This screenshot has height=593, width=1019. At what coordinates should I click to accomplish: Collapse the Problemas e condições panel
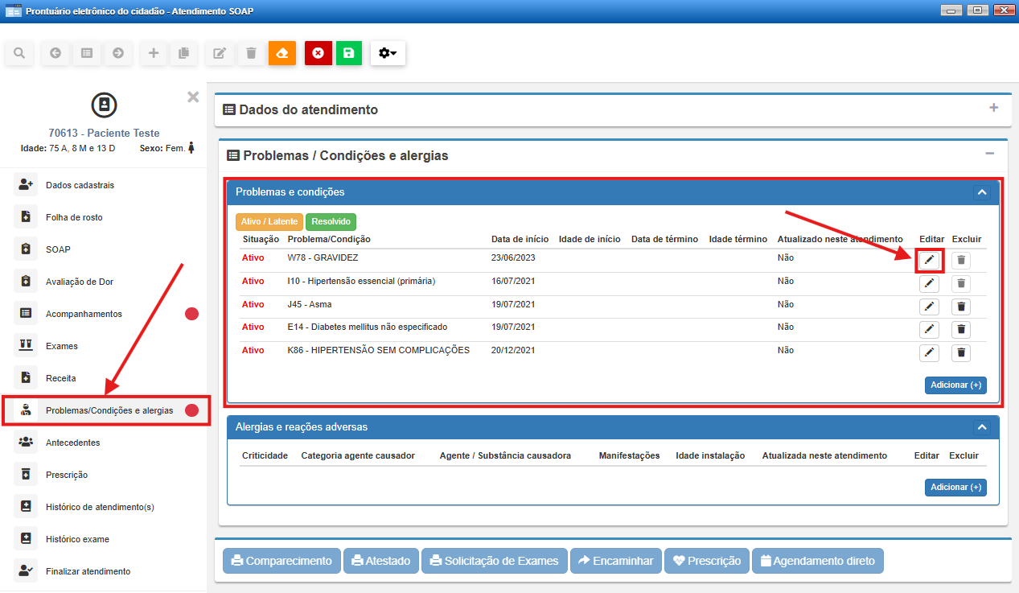coord(980,192)
